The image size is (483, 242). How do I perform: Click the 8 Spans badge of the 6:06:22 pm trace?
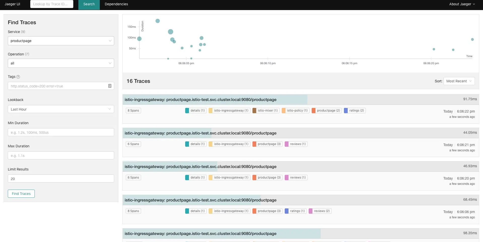pyautogui.click(x=133, y=111)
